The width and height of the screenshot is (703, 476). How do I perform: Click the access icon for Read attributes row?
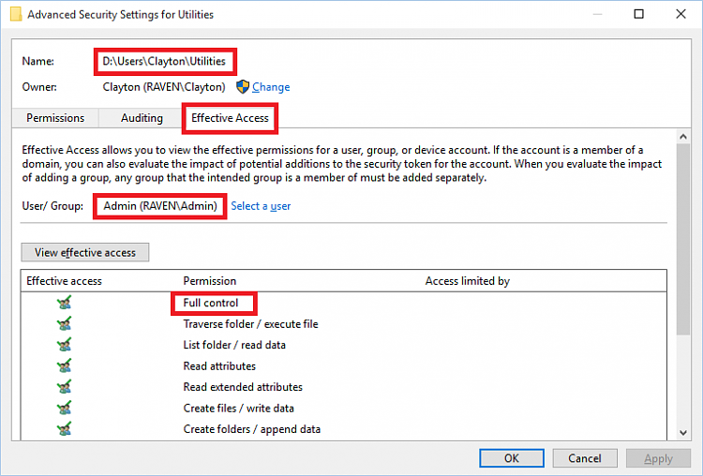click(x=64, y=365)
